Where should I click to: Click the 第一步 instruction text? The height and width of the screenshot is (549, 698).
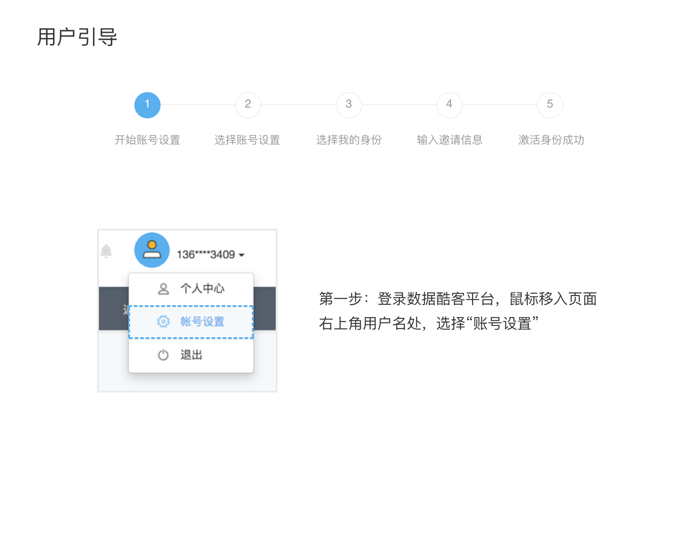coord(458,311)
